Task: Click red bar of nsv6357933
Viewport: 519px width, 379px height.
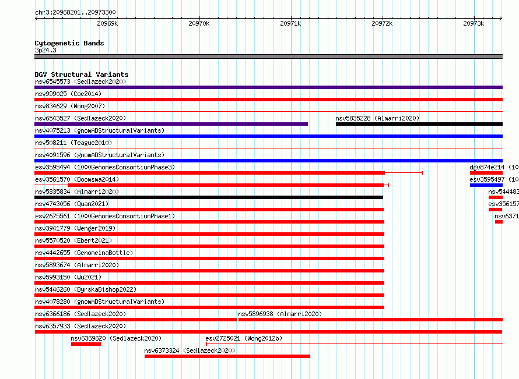Action: tap(268, 332)
